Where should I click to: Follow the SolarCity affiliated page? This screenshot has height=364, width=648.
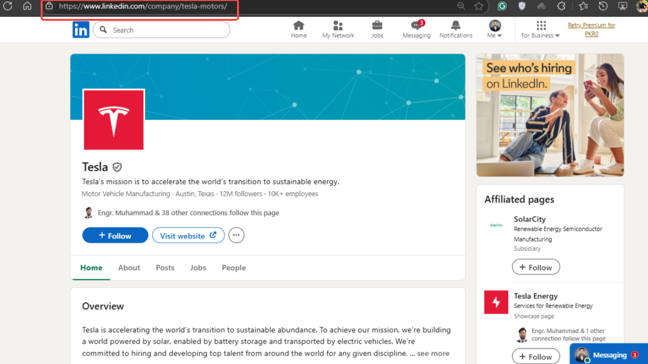(536, 267)
